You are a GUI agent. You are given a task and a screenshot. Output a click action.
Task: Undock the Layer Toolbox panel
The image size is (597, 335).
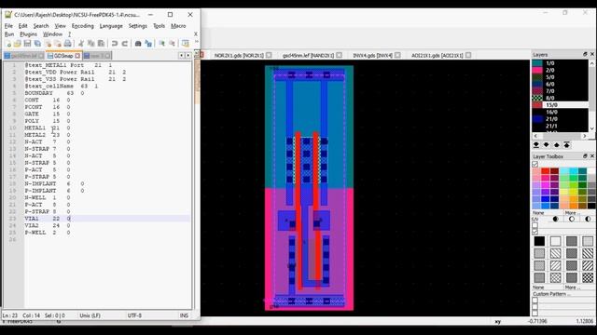coord(585,156)
